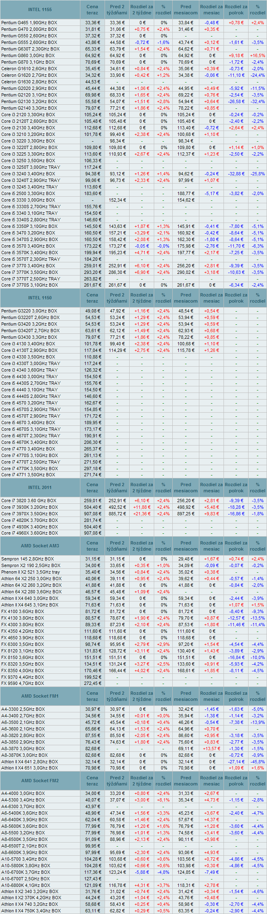Click the 'Core i7 3970X 3.50GHz BOX' row name

[30, 514]
